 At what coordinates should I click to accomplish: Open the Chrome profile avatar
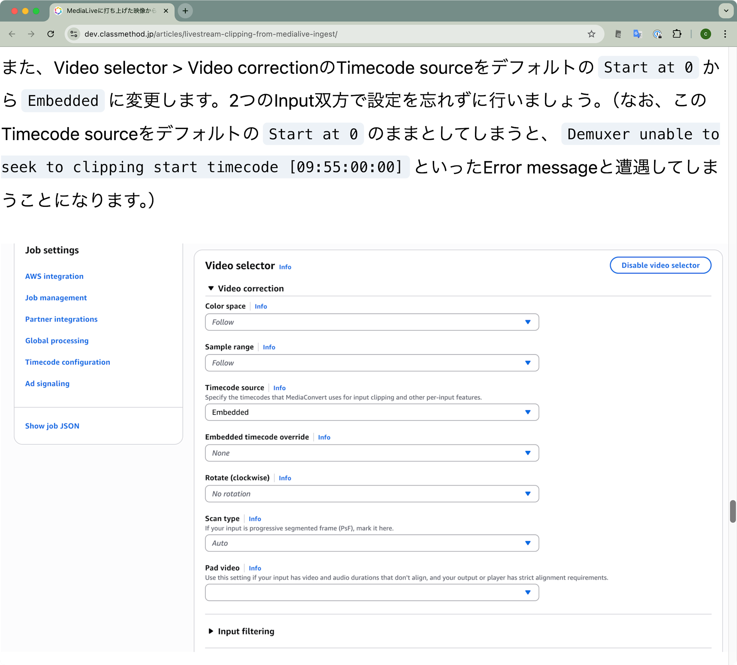(705, 34)
